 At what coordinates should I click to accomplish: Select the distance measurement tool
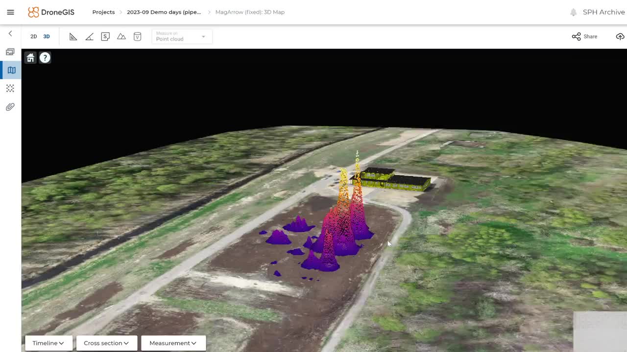coord(73,36)
